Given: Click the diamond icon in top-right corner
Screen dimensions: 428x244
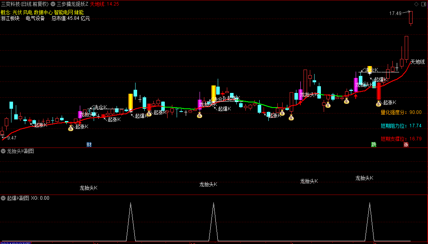Looking at the screenshot, I should pos(416,4).
